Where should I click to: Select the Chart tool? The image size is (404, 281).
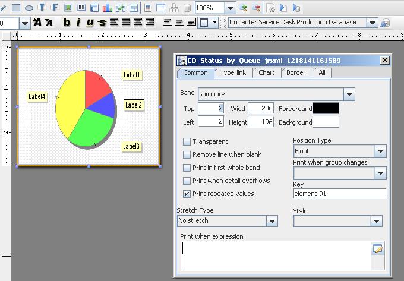107,8
